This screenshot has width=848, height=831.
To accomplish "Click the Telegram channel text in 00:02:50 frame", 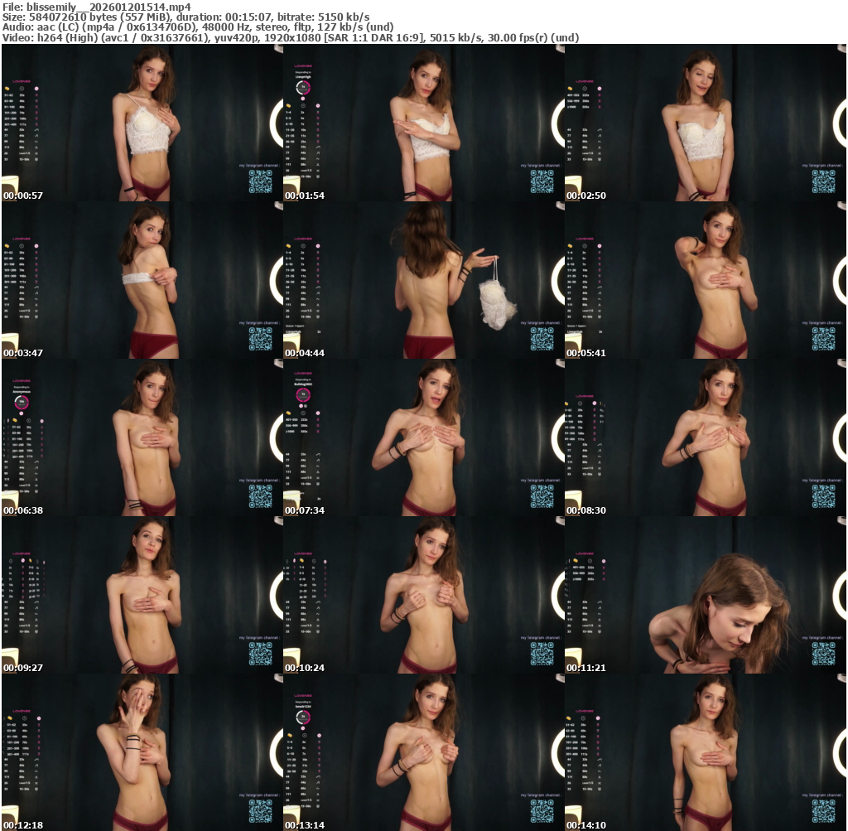I will (x=822, y=166).
